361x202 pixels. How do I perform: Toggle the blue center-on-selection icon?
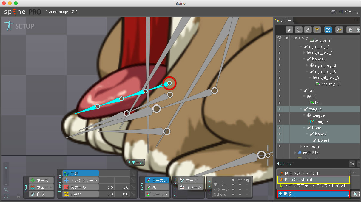(x=328, y=30)
